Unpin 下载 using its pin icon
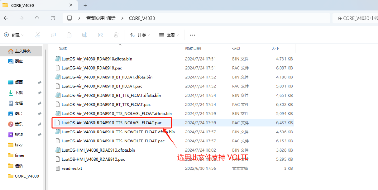 [40, 93]
